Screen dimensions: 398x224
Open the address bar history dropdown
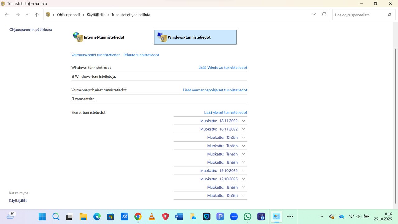pos(314,15)
